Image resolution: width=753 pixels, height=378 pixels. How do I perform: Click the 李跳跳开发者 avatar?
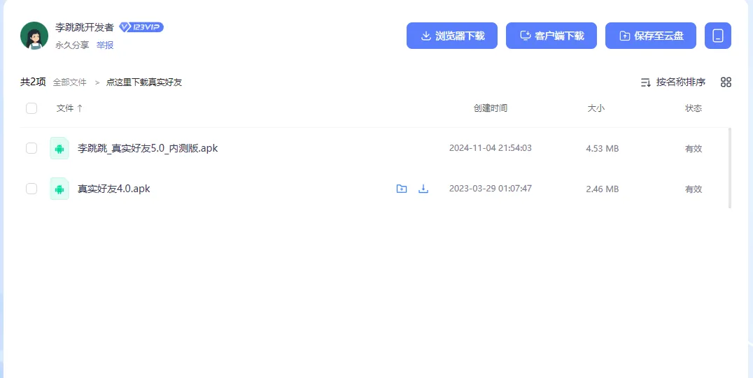(34, 36)
